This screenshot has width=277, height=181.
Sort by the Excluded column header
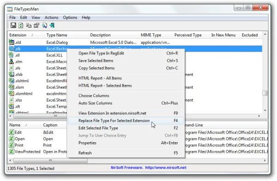click(x=251, y=35)
